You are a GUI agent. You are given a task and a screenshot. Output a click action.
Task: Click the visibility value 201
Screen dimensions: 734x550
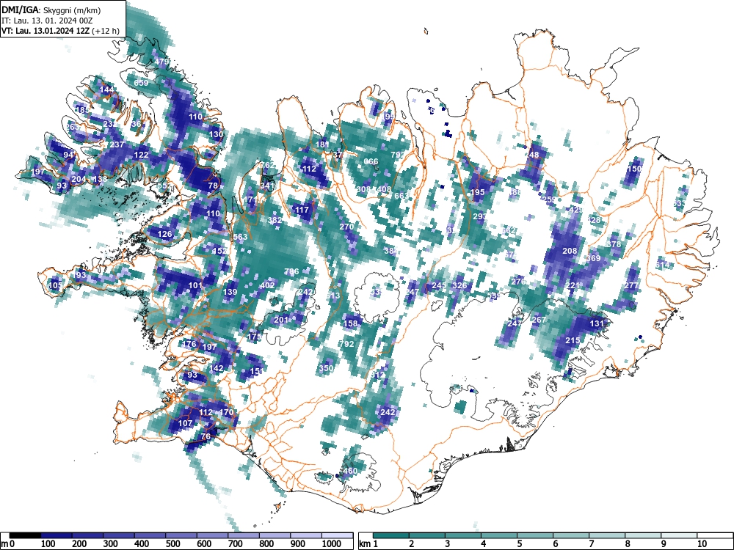281,320
